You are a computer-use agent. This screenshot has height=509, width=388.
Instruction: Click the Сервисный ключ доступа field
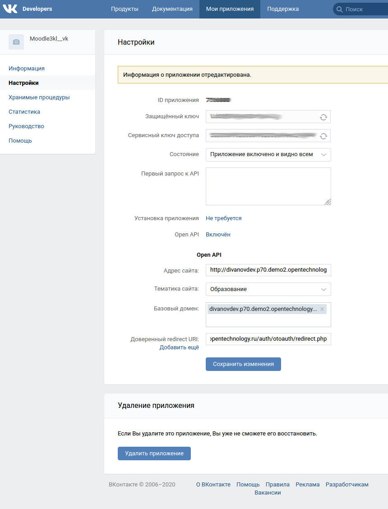268,136
